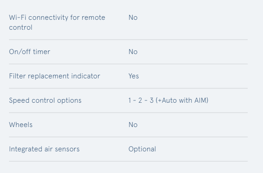Click the word 'timer' in On/off timer

click(41, 52)
